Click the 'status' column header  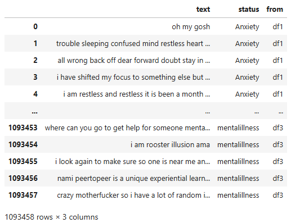tap(249, 10)
